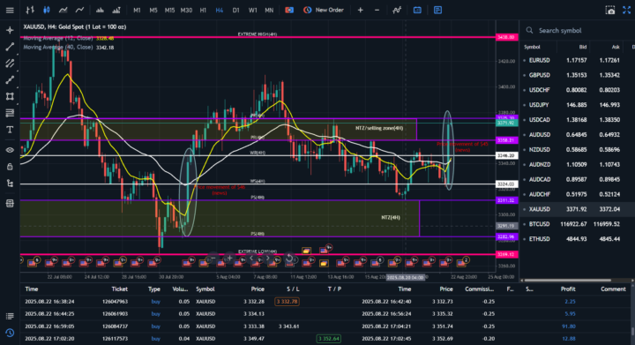Click the symbol list horizontal scrollbar
Screen dimensions: 635x345
pos(567,280)
